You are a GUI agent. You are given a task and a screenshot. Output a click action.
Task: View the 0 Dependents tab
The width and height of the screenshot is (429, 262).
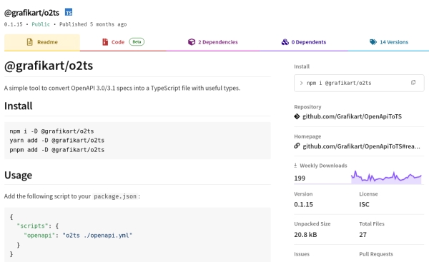(x=304, y=42)
